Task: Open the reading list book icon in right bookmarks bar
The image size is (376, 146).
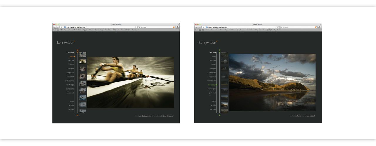Action: (200, 30)
